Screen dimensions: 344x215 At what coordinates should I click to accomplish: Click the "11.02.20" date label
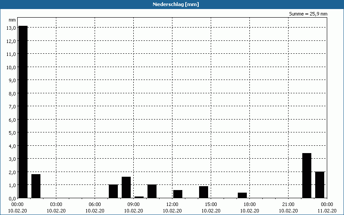click(x=327, y=211)
